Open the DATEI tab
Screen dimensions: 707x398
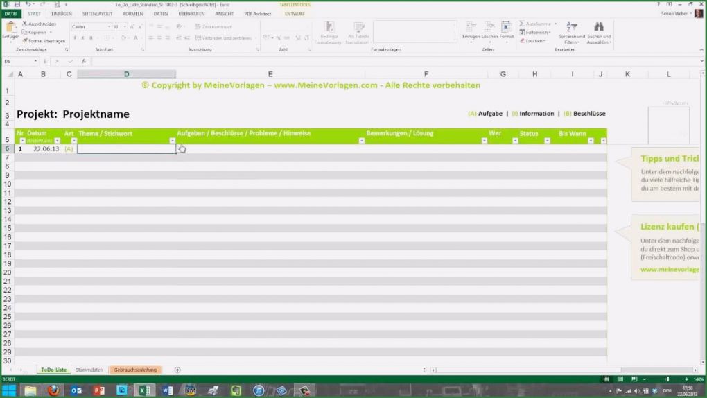pyautogui.click(x=10, y=14)
